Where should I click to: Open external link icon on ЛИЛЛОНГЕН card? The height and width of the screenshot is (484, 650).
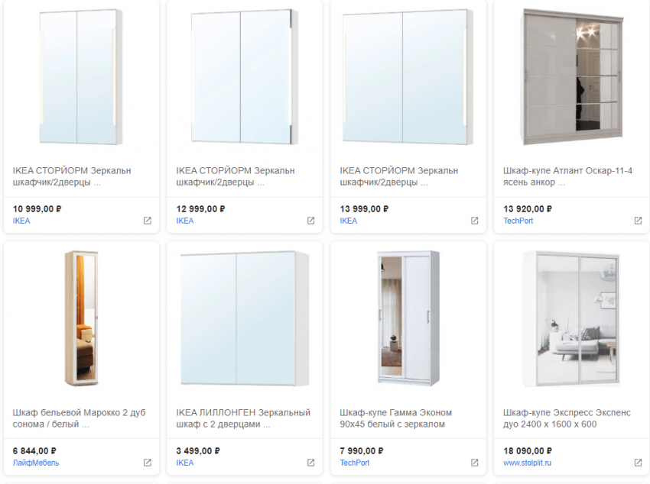[310, 463]
